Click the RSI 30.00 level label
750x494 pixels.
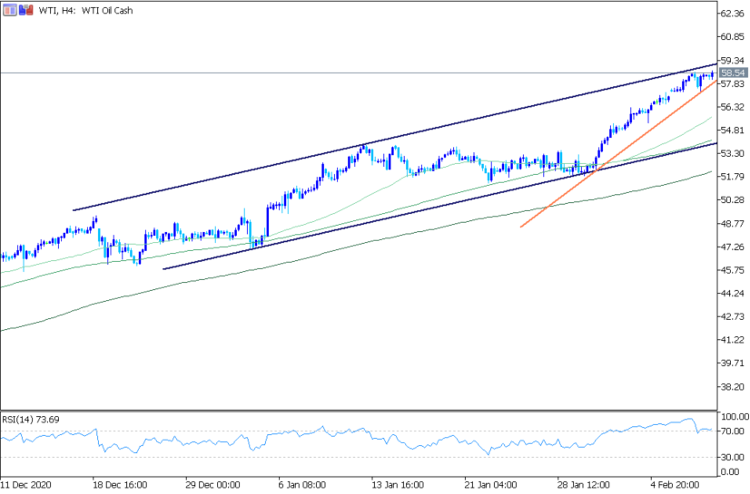click(x=733, y=457)
